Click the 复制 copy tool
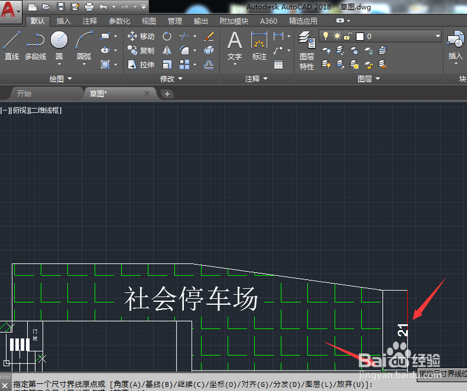The image size is (467, 391). point(141,50)
